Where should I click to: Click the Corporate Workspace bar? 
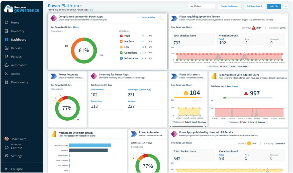point(90,145)
